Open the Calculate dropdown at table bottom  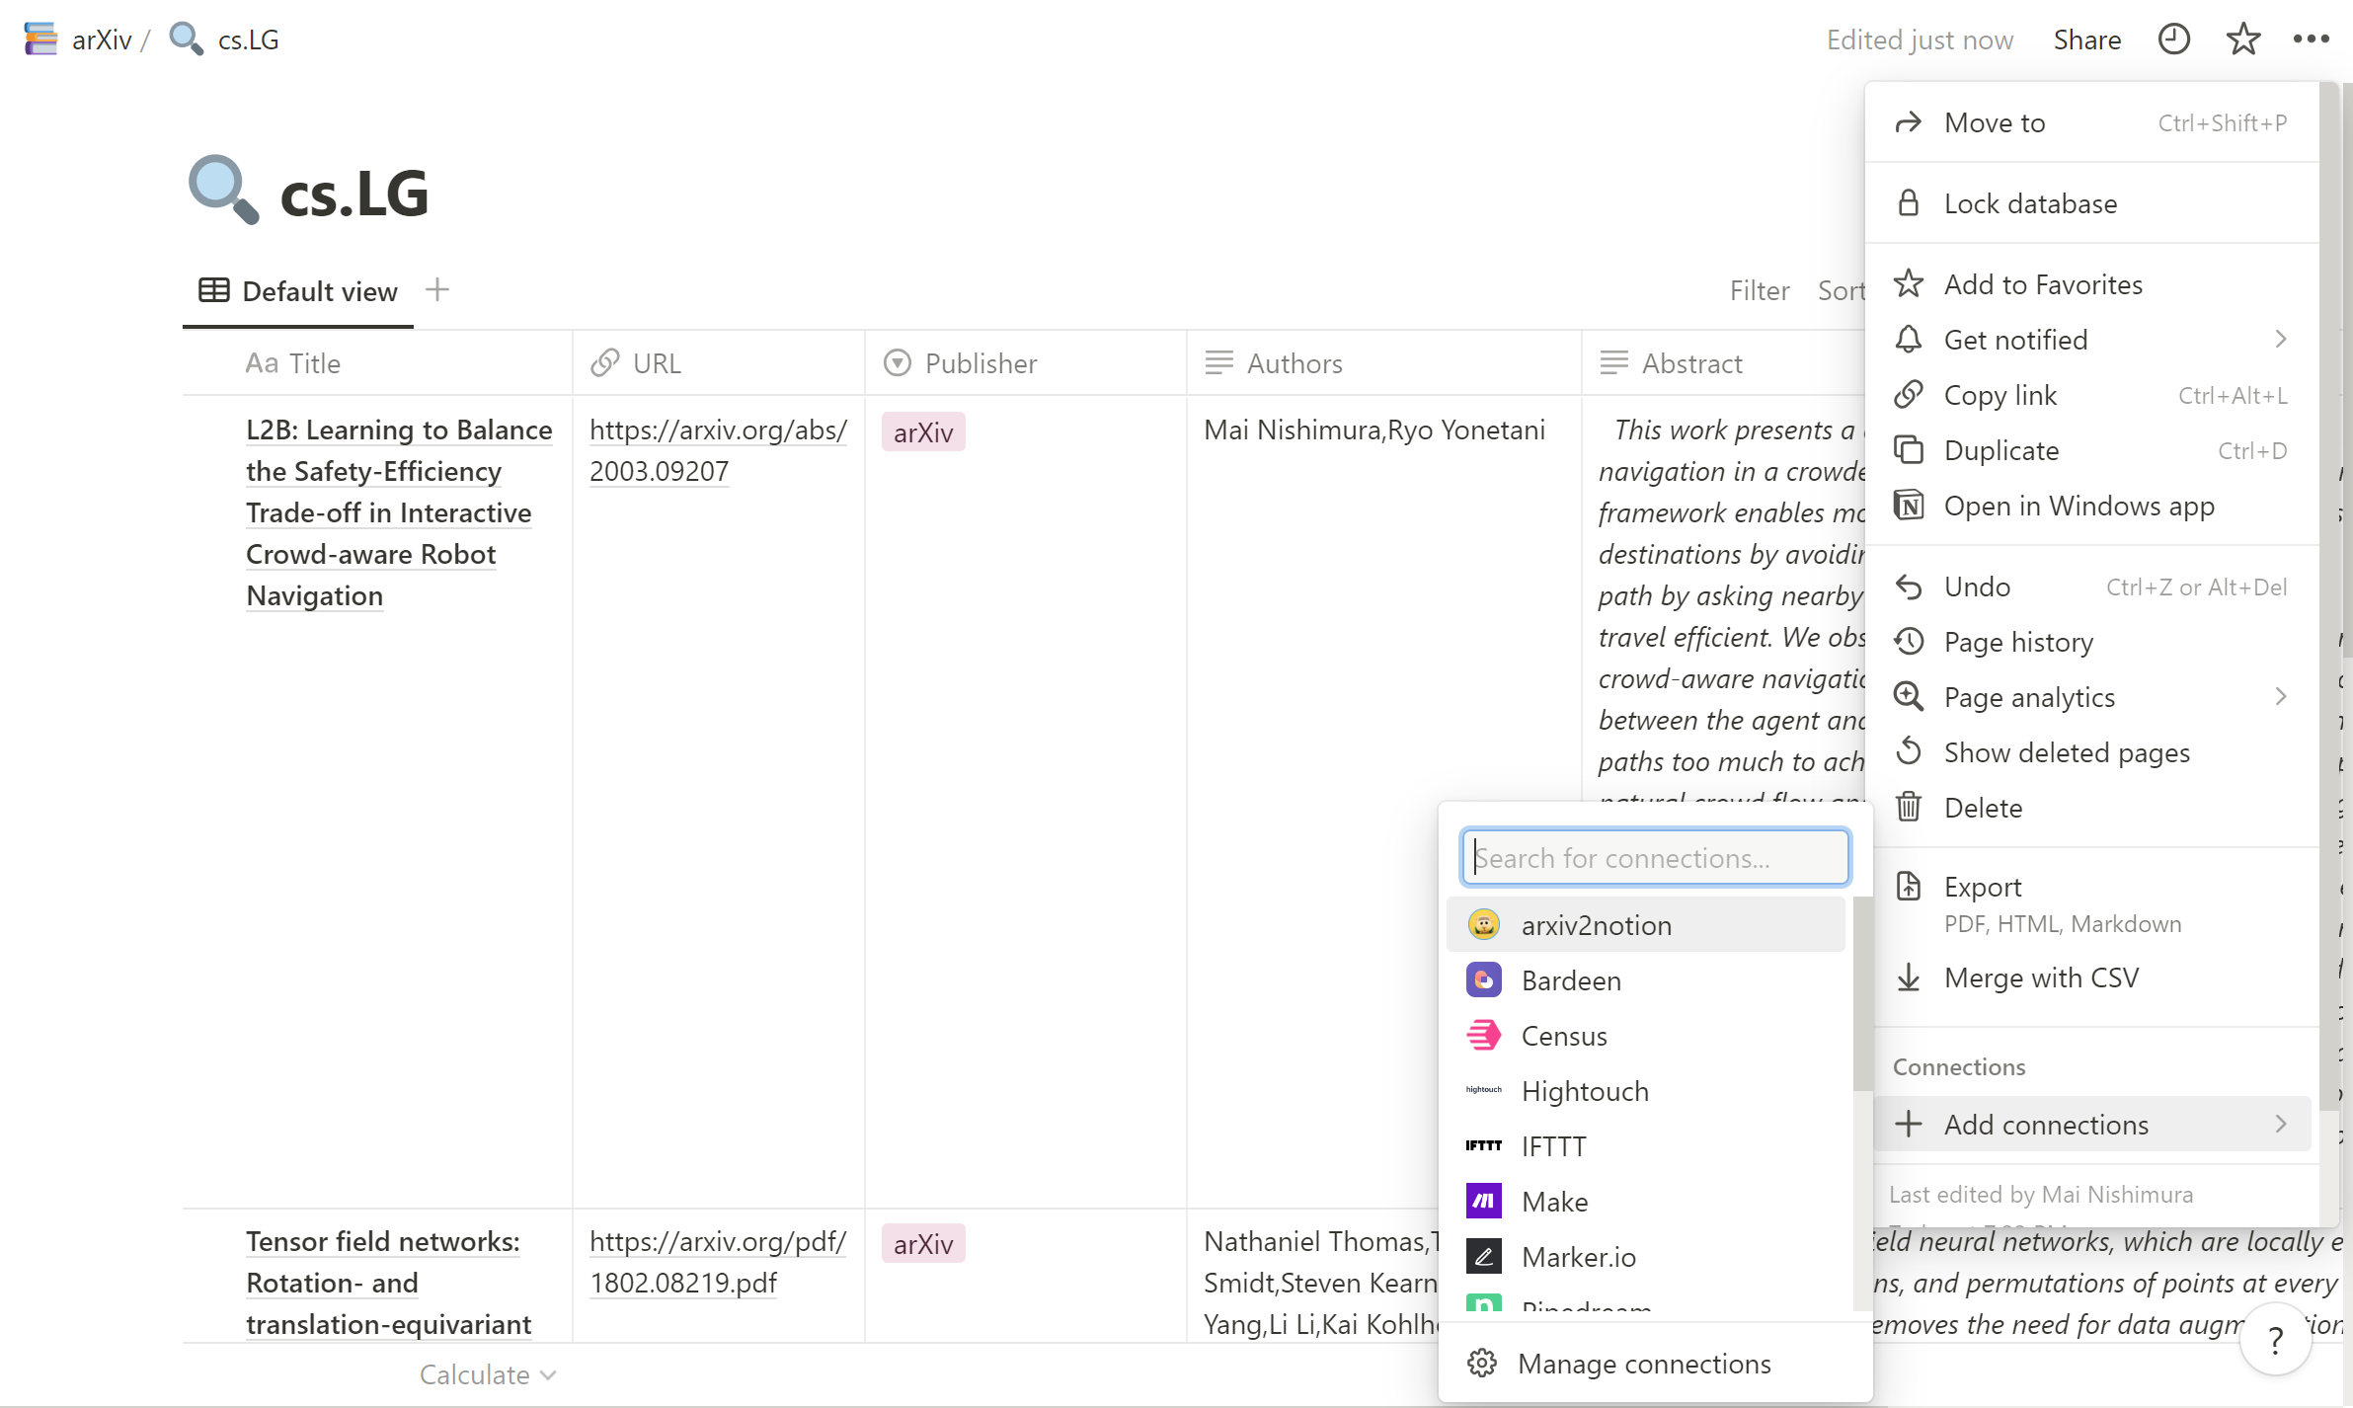pos(488,1374)
